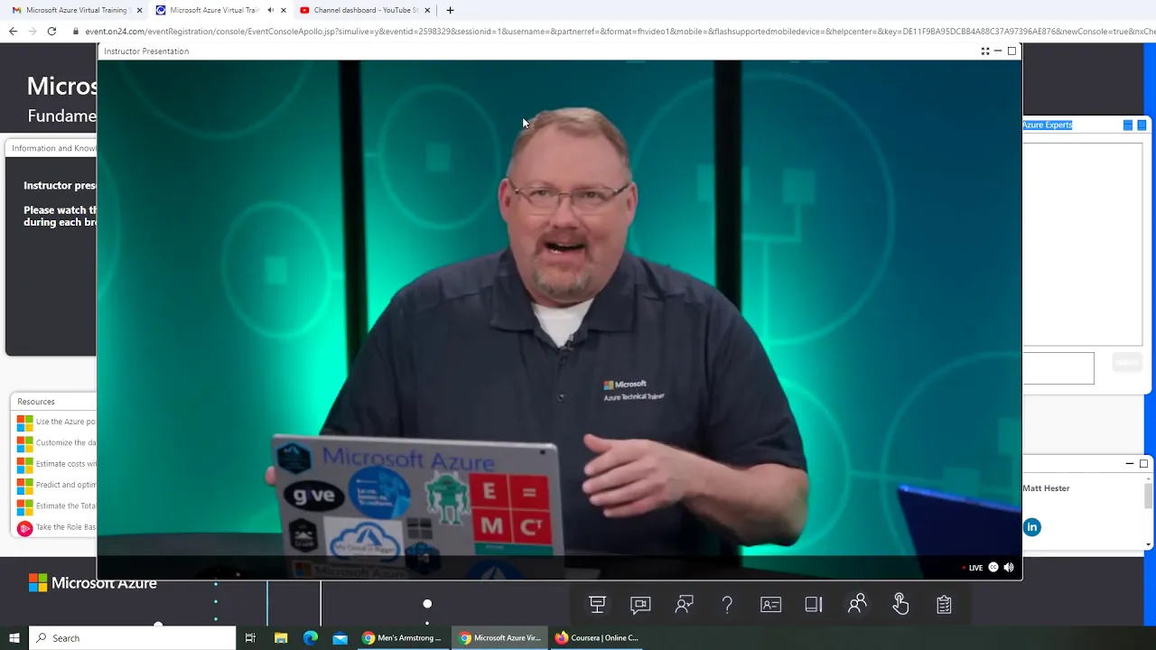Screen dimensions: 1156x650
Task: Open the ask-an-expert Q&A dock icon
Action: coord(684,605)
